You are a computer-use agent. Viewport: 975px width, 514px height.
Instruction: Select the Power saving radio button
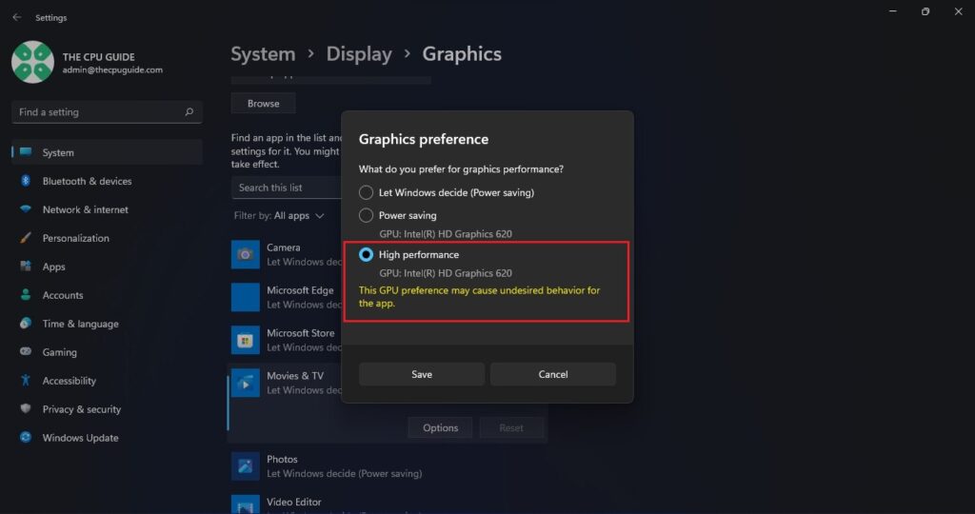tap(367, 216)
